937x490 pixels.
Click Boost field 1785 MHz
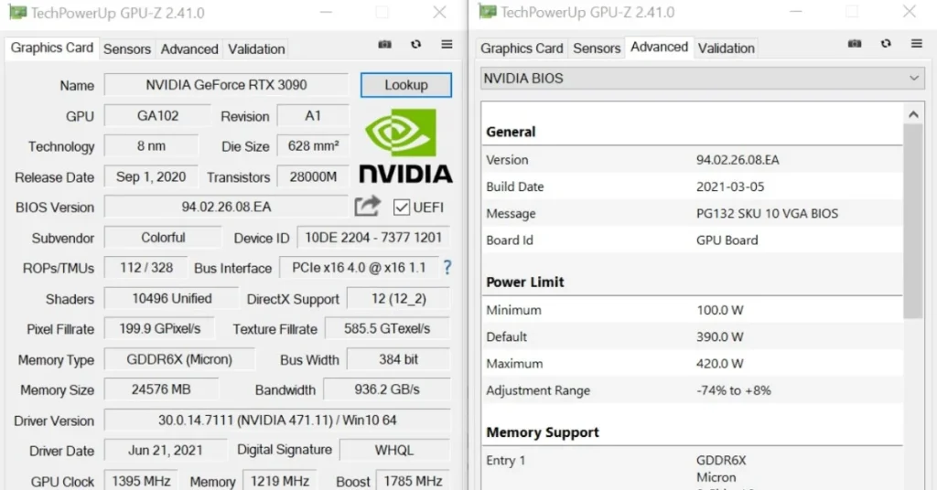[x=413, y=481]
